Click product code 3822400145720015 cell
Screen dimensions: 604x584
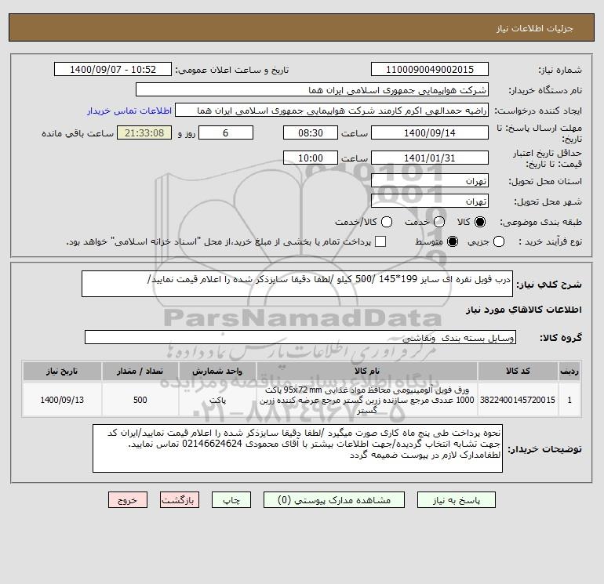click(518, 400)
